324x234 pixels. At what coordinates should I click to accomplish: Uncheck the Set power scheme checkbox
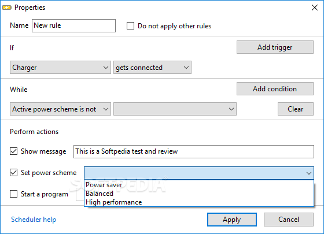pos(14,173)
